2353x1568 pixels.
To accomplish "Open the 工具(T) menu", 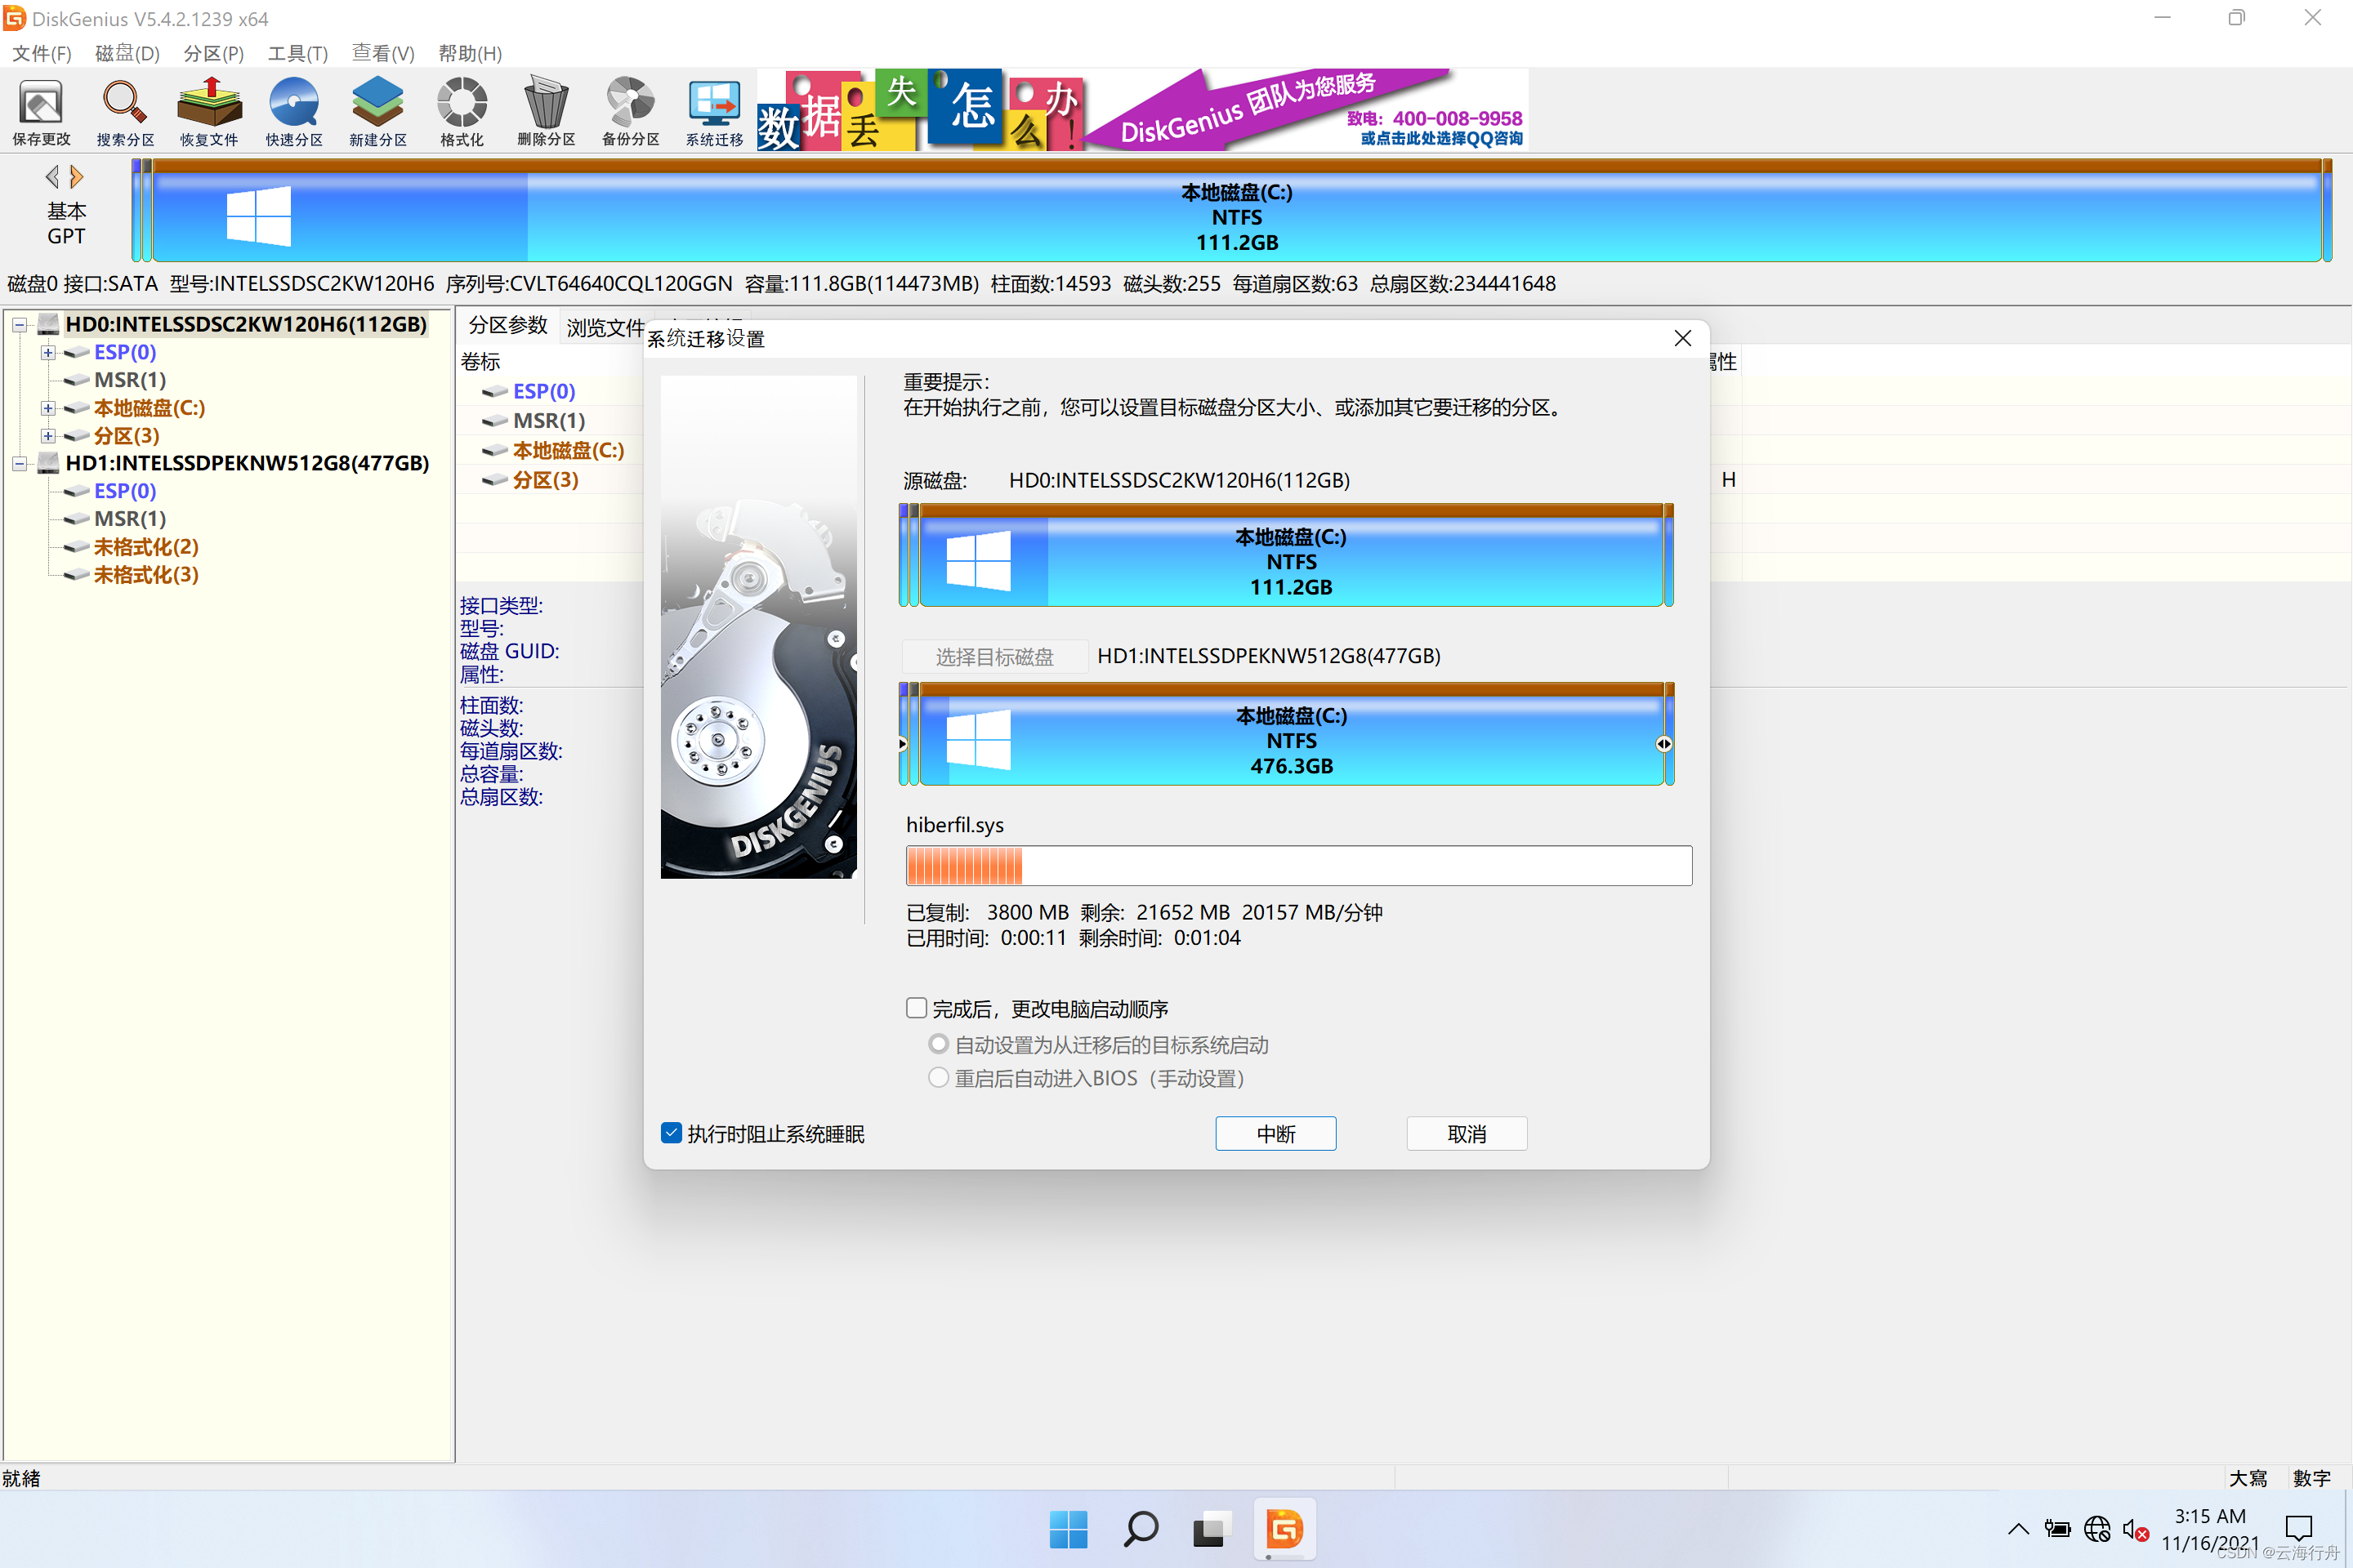I will (x=297, y=53).
